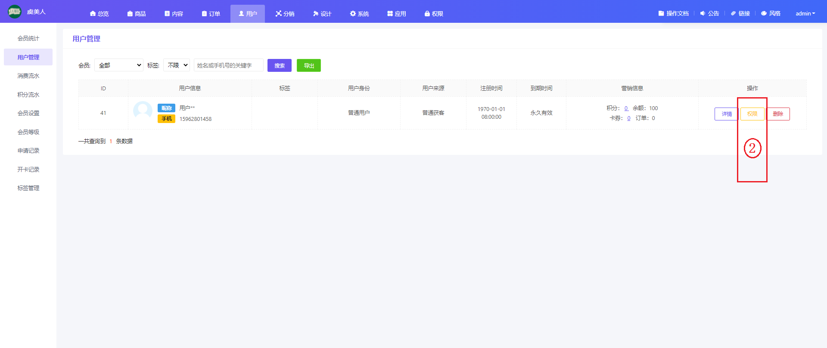Open the 应用 apps grid icon
The height and width of the screenshot is (348, 827).
390,14
